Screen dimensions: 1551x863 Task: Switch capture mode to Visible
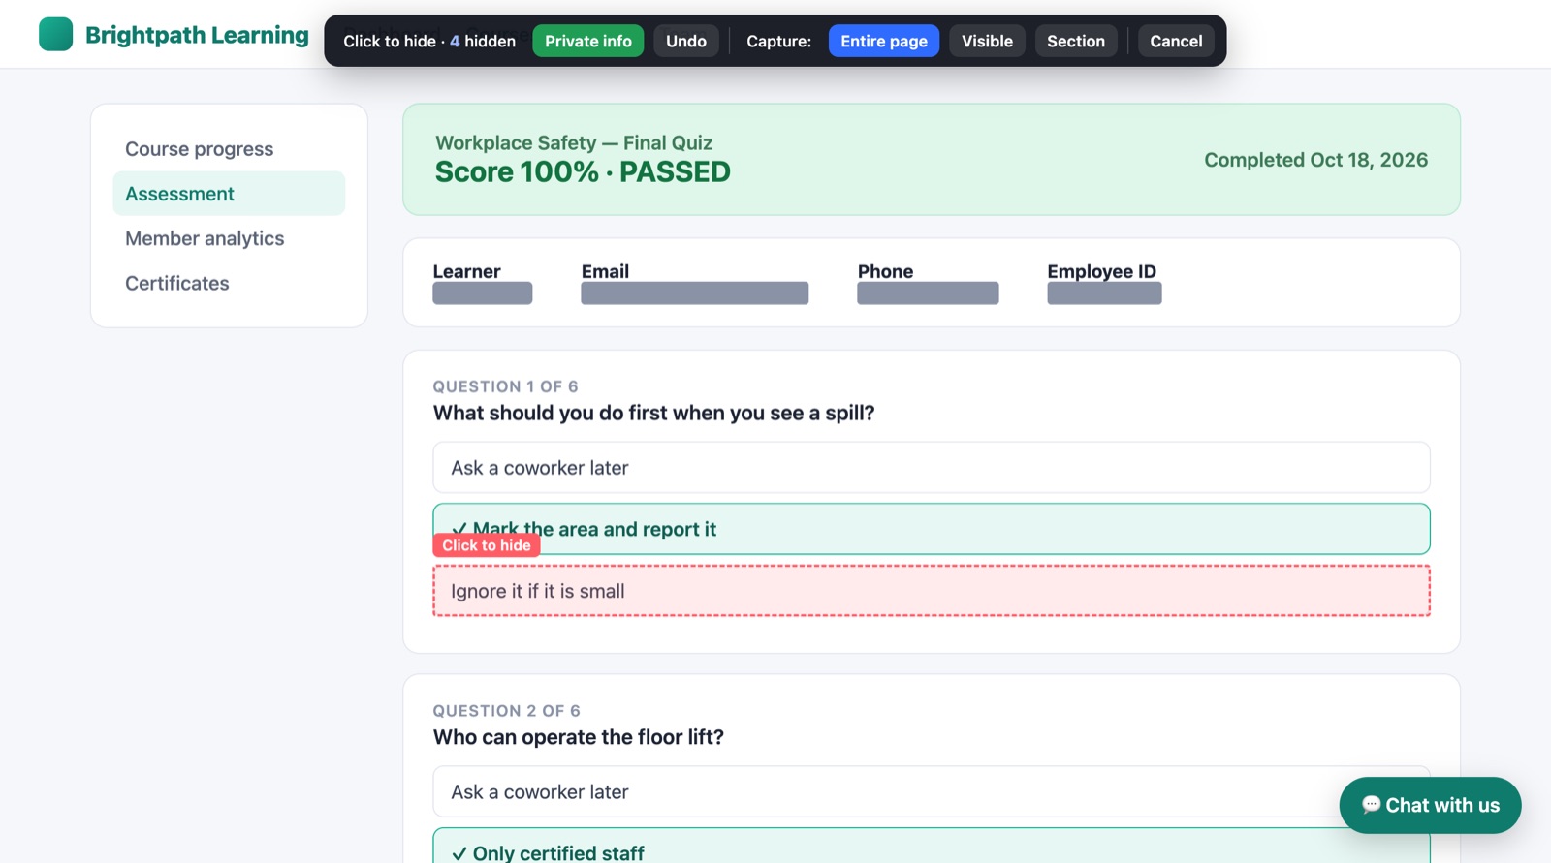tap(987, 41)
